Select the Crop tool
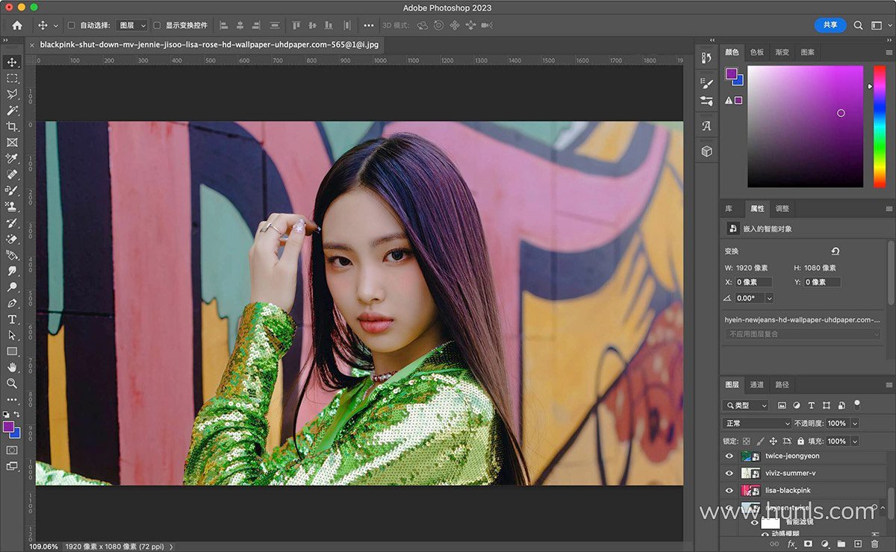Image resolution: width=896 pixels, height=552 pixels. [x=12, y=126]
